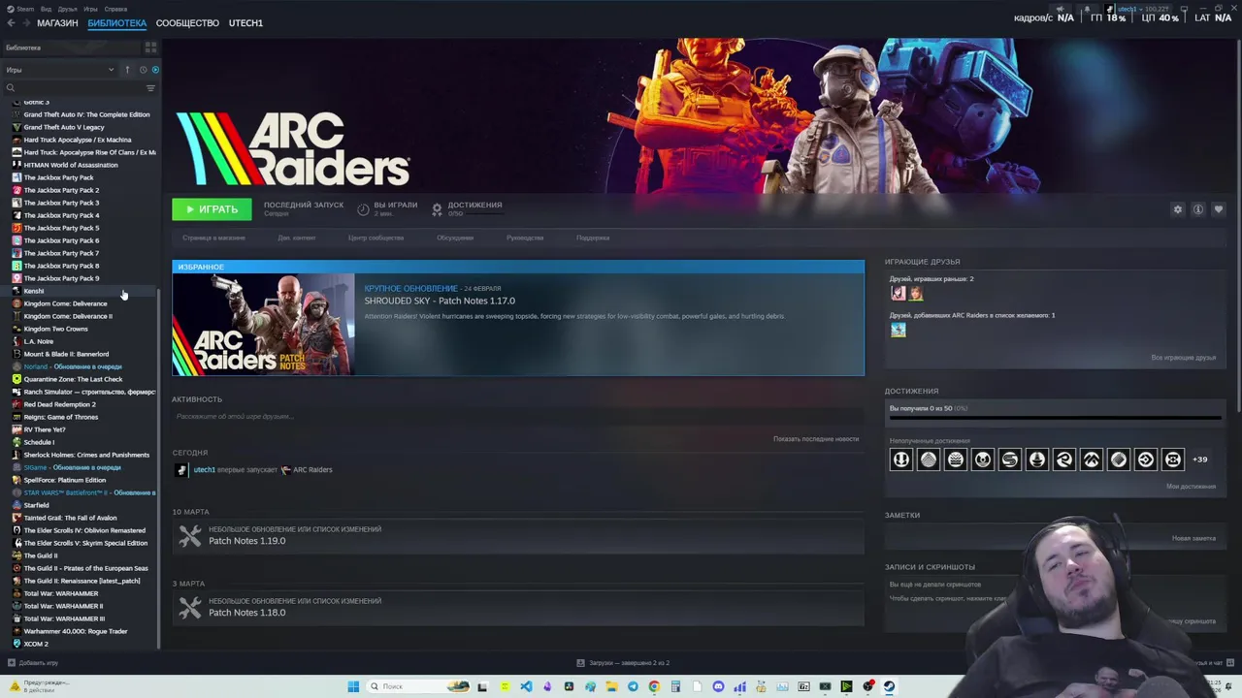The width and height of the screenshot is (1242, 698).
Task: Open Центр сообщества link
Action: pos(376,238)
